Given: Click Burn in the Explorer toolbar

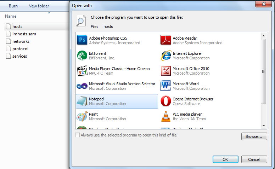Looking at the screenshot, I should click(x=13, y=6).
